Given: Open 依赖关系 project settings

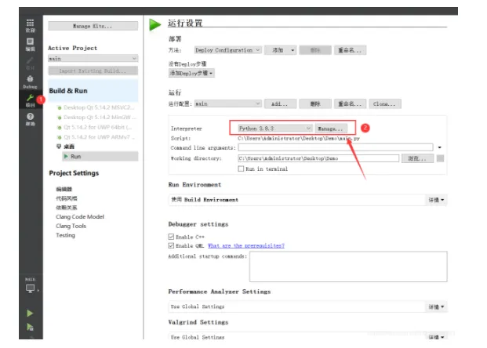Looking at the screenshot, I should click(67, 208).
